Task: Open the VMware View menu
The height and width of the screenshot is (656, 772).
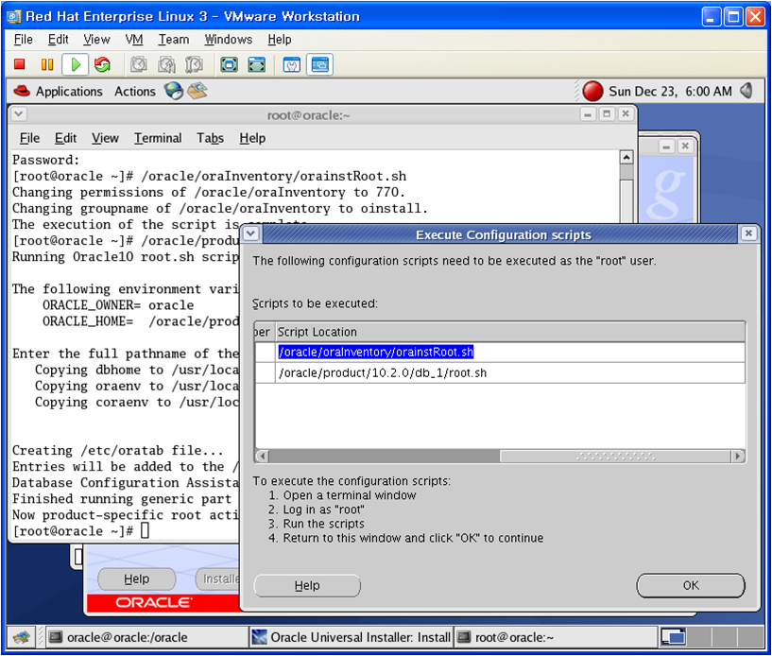Action: [96, 40]
